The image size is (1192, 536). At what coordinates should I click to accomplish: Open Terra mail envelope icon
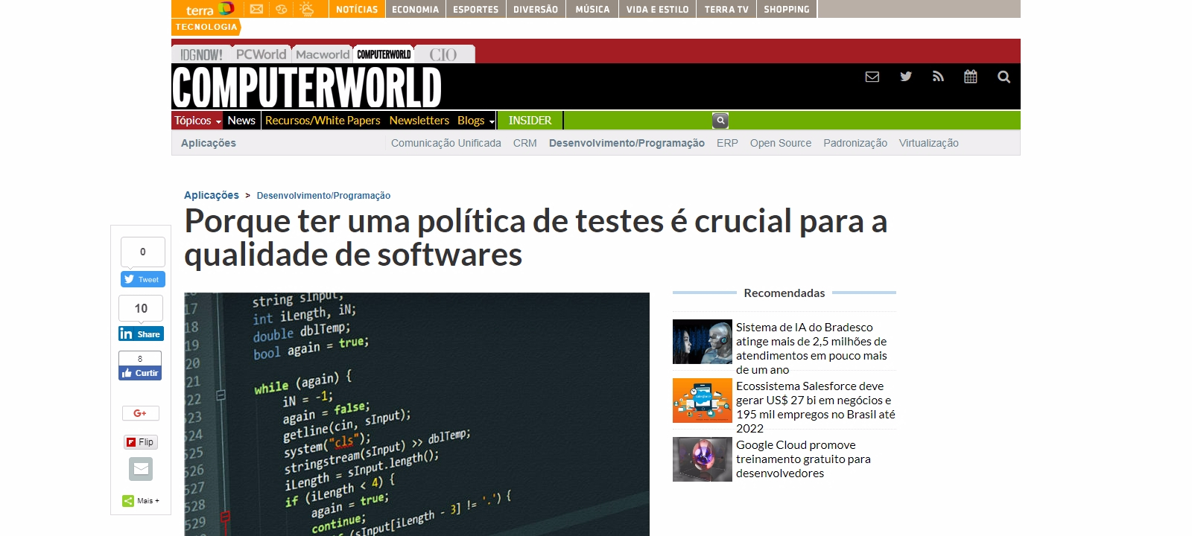coord(256,9)
